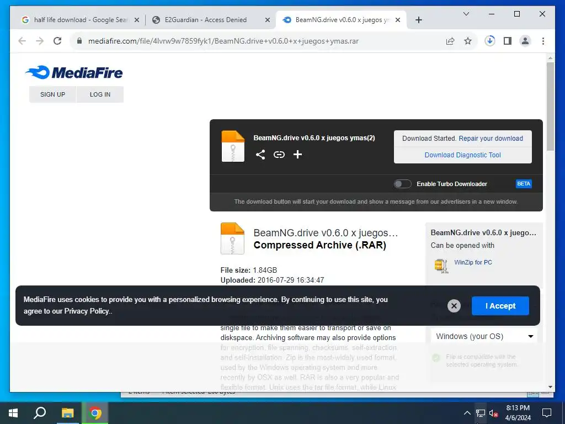
Task: Open WinZip for PC link
Action: point(473,262)
